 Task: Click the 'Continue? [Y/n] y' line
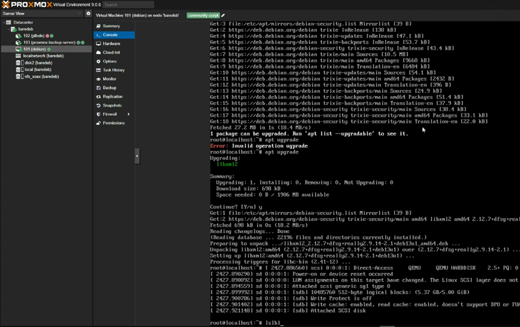tap(236, 207)
